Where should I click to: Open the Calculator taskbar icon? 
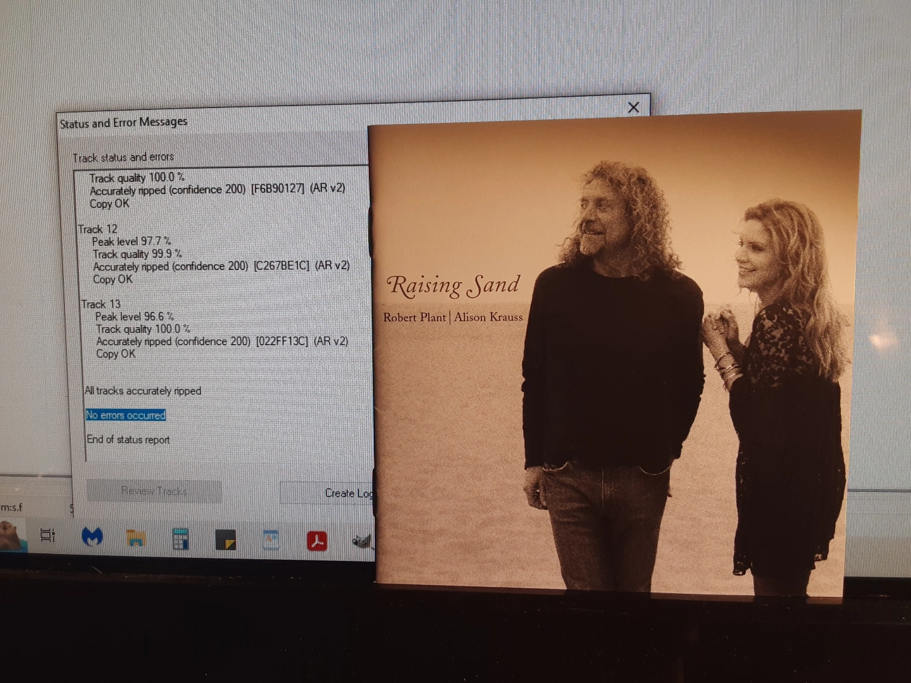click(x=180, y=539)
